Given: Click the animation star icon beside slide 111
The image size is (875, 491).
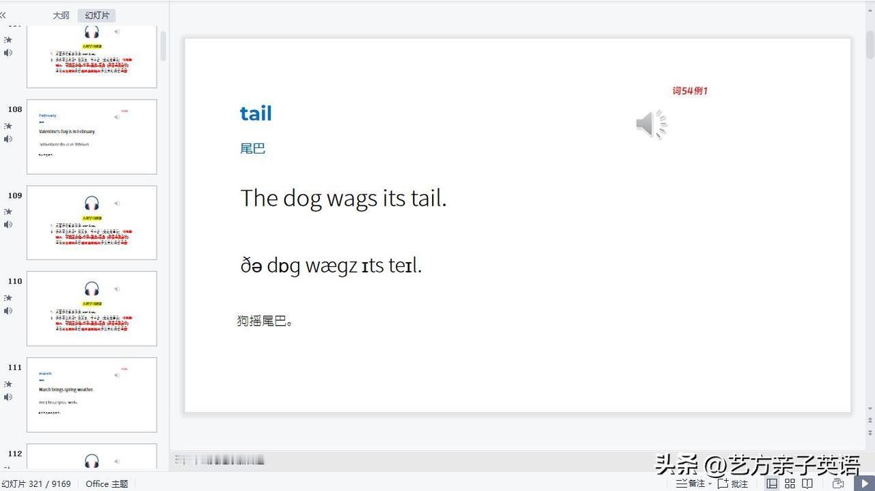Looking at the screenshot, I should (x=8, y=384).
